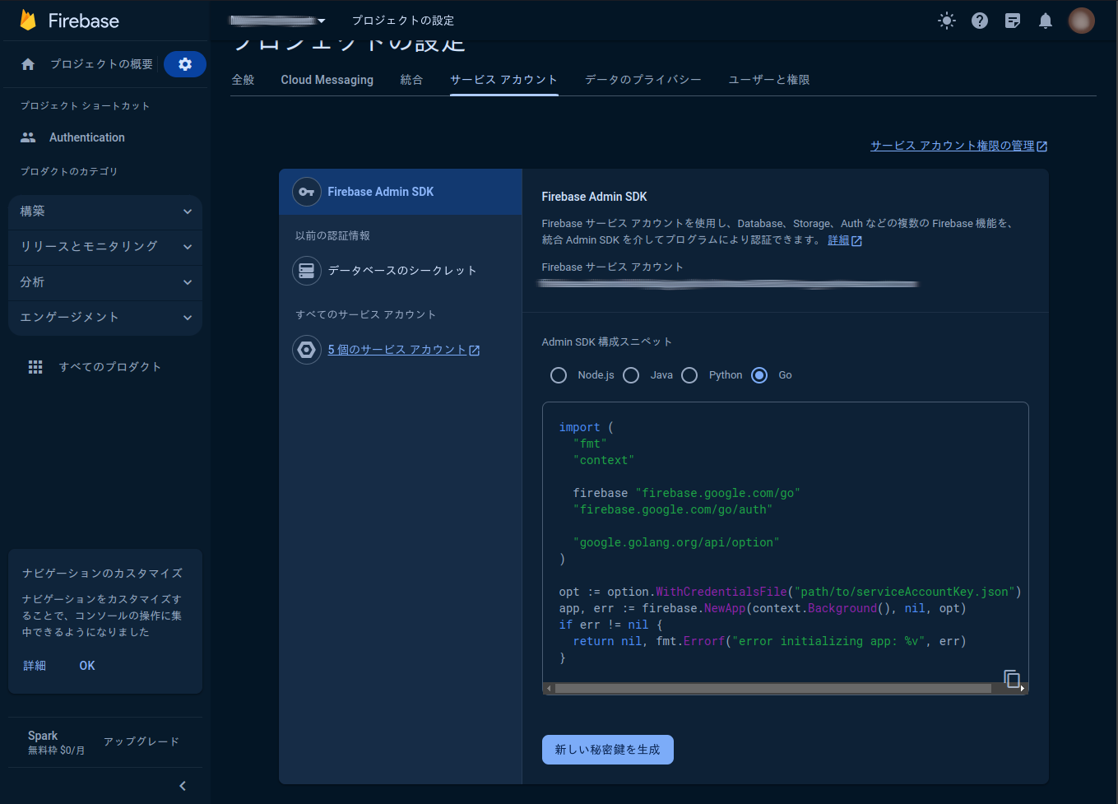Click the code snippet horizontal scrollbar
Screen dimensions: 1118x804
(782, 688)
